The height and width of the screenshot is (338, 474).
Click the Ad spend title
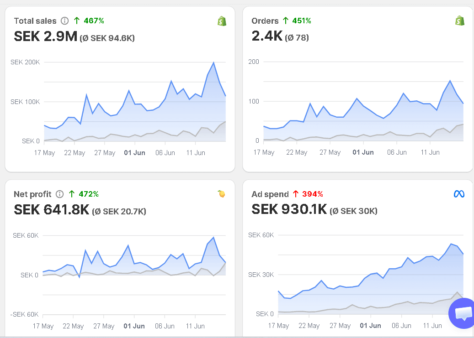270,194
